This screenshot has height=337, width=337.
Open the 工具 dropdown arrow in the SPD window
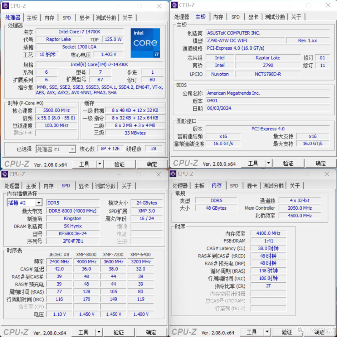99,332
